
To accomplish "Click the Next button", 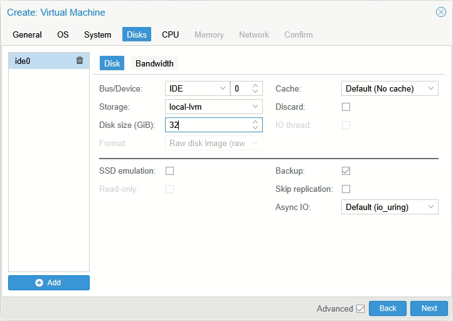I will pos(429,308).
